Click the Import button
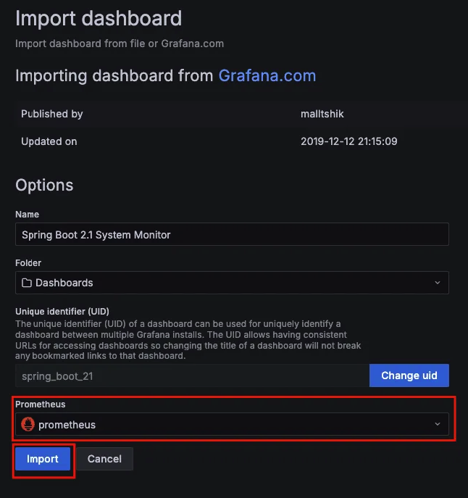 tap(43, 459)
